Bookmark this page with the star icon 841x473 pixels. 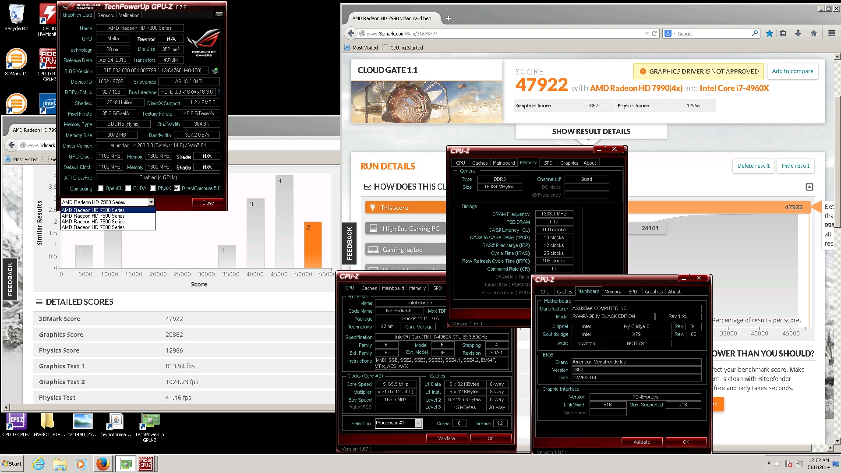tap(769, 33)
